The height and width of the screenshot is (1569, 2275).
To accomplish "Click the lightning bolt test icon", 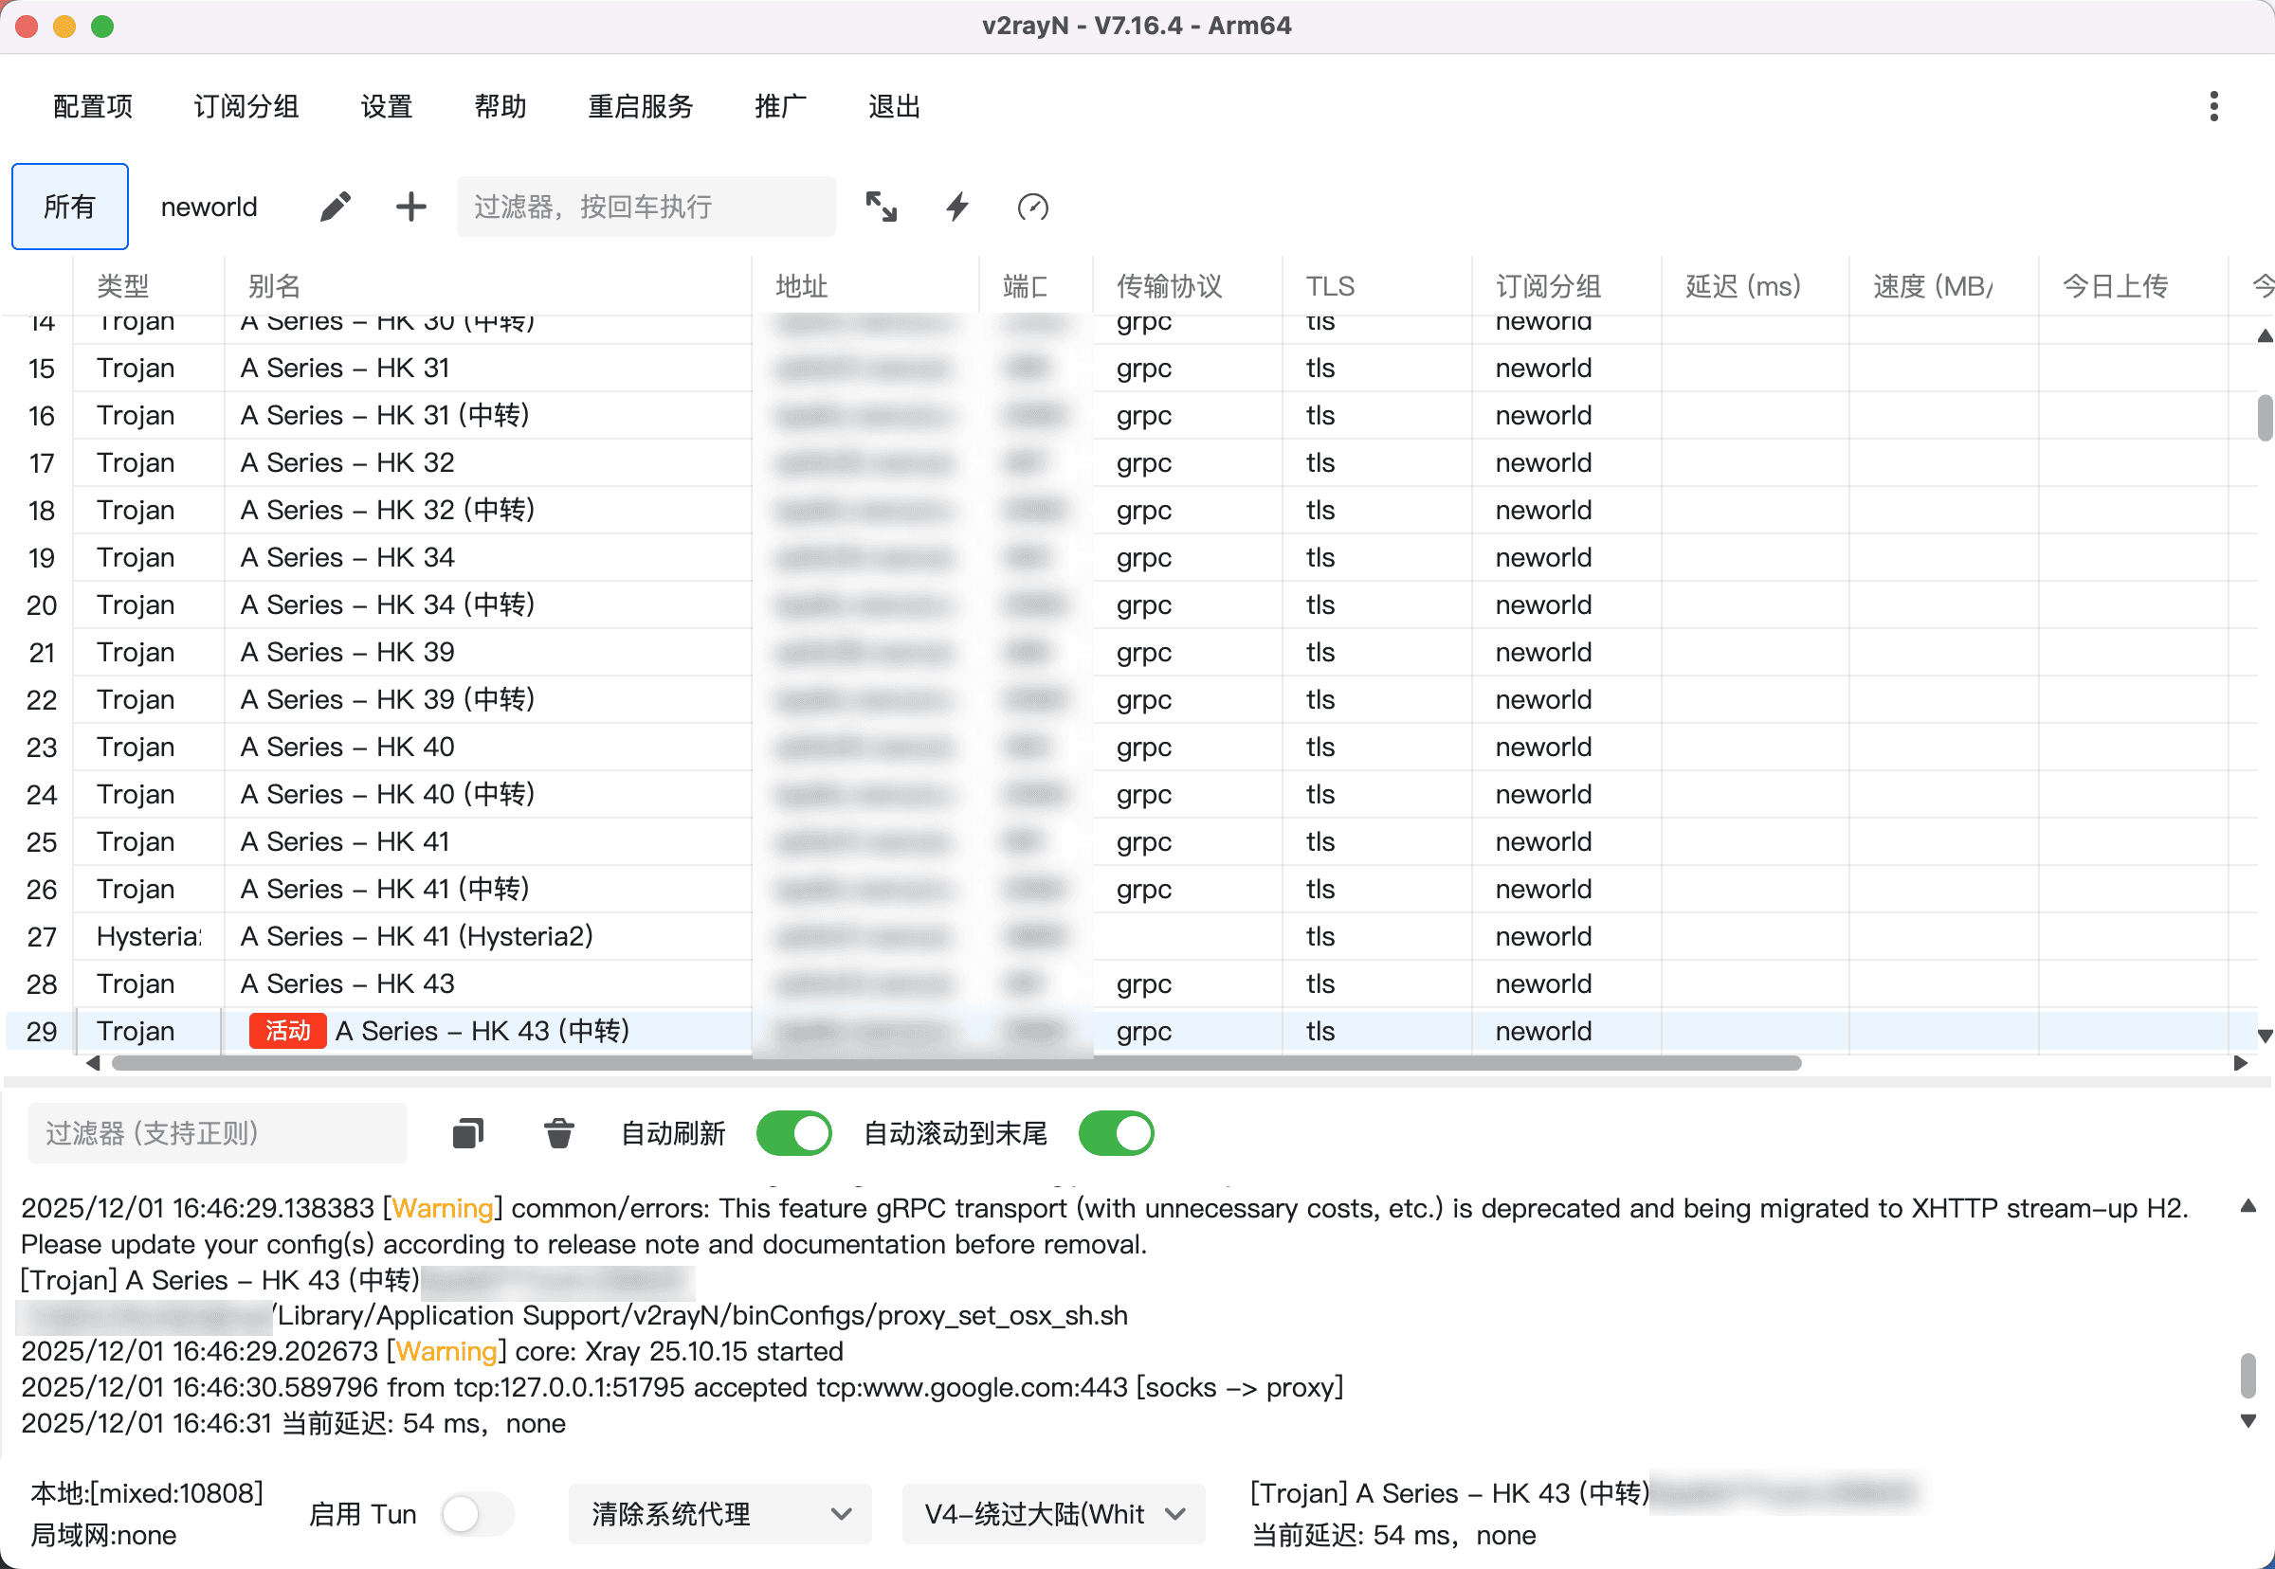I will [957, 207].
